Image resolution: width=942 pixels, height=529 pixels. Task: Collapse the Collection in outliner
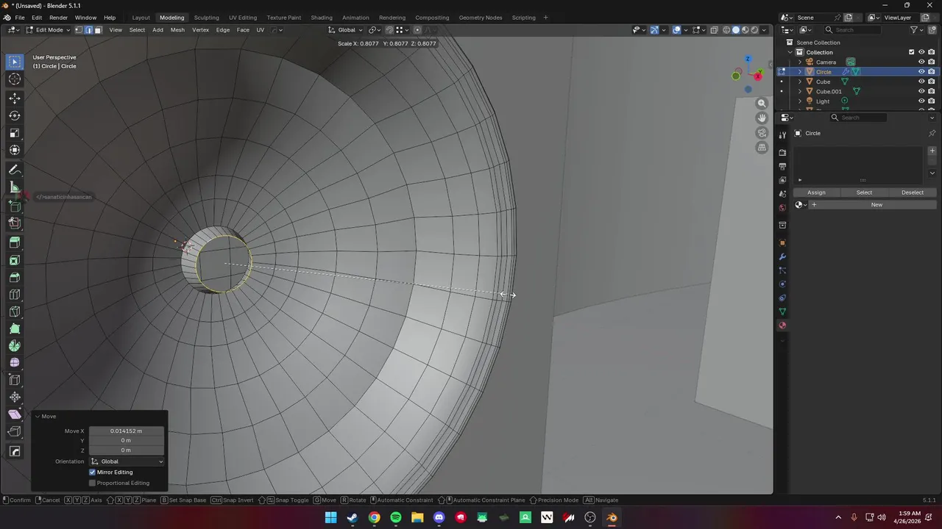pyautogui.click(x=790, y=52)
